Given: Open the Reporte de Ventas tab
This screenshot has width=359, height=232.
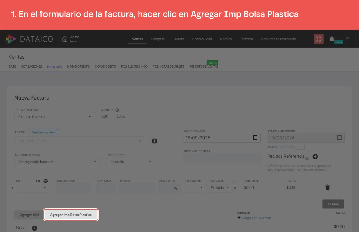Looking at the screenshot, I should (204, 66).
